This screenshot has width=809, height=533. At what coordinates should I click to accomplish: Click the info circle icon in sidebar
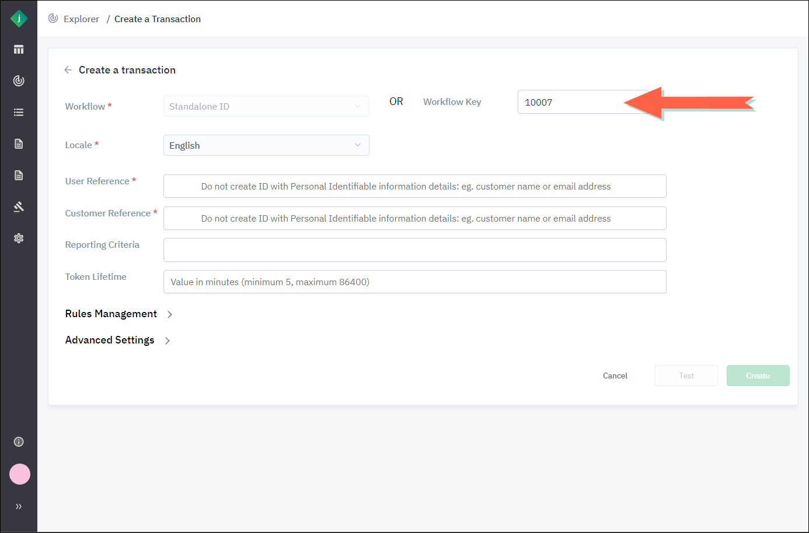tap(19, 442)
